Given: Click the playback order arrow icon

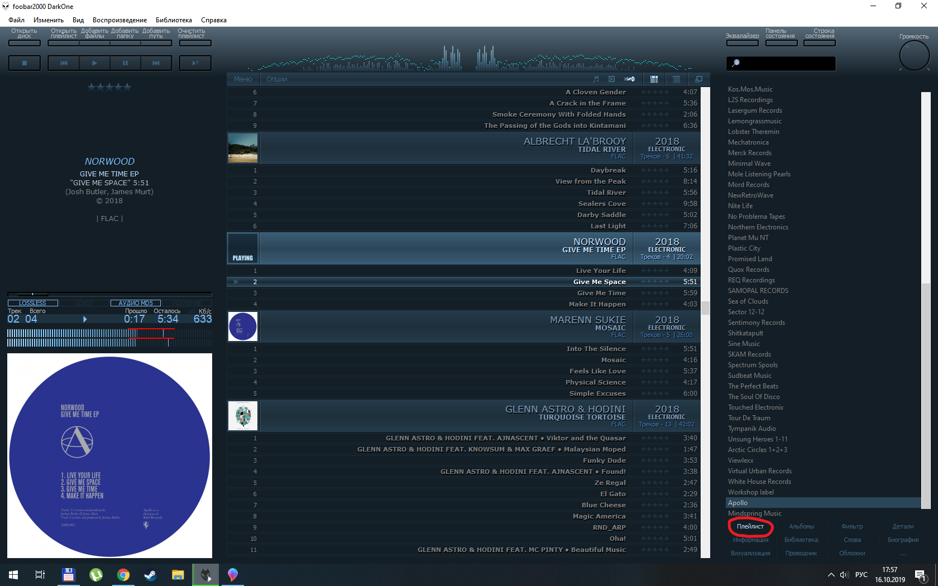Looking at the screenshot, I should (630, 79).
